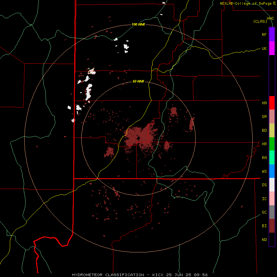Click the BD legend label
The height and width of the screenshot is (277, 277).
[264, 130]
